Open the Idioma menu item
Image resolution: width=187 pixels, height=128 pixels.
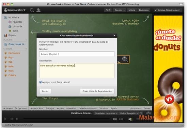click(132, 10)
